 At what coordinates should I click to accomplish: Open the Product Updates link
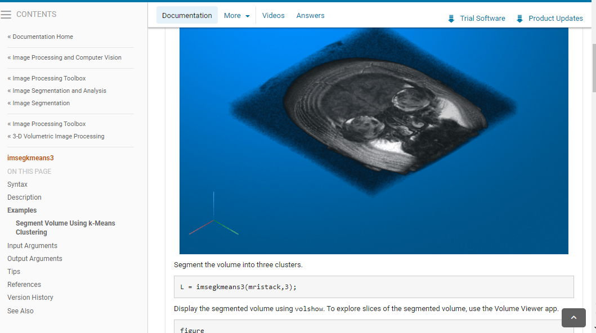(555, 18)
